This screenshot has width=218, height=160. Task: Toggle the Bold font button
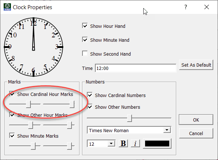[x=123, y=144]
